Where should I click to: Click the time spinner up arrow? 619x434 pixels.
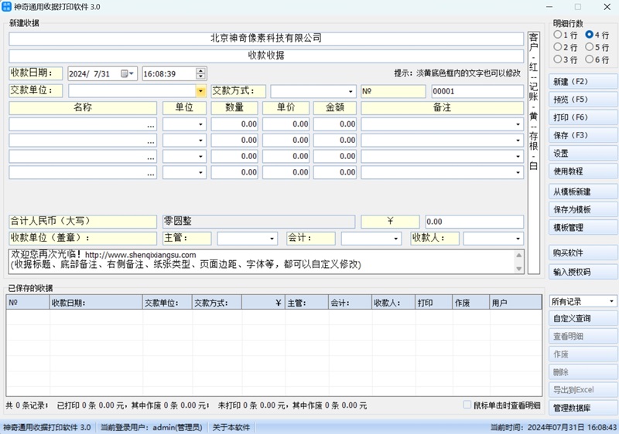201,71
